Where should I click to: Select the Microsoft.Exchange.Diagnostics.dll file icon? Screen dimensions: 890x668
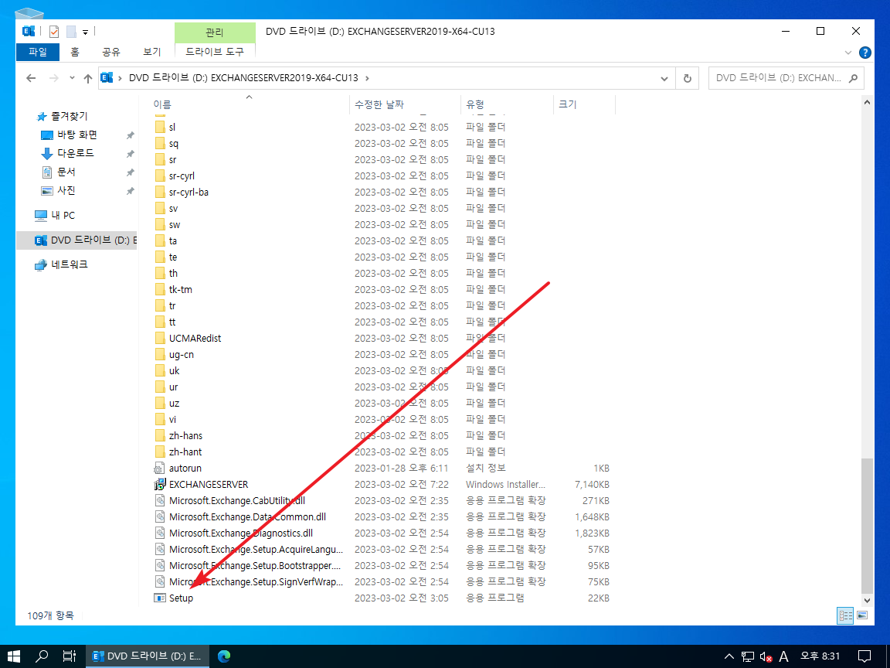click(160, 533)
